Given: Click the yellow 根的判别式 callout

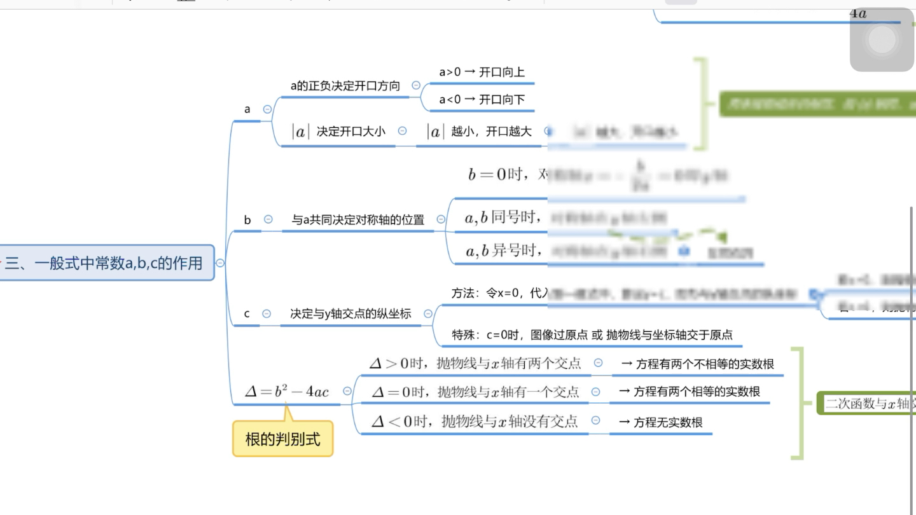Looking at the screenshot, I should (x=282, y=439).
